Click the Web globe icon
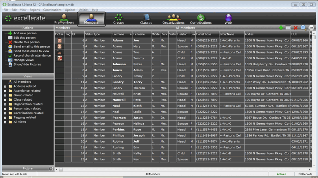The height and width of the screenshot is (178, 318). (228, 18)
